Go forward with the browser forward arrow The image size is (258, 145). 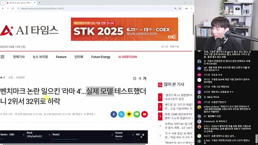[8, 8]
